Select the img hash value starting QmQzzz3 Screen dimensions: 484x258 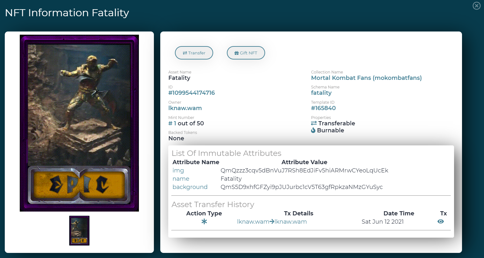[x=304, y=171]
